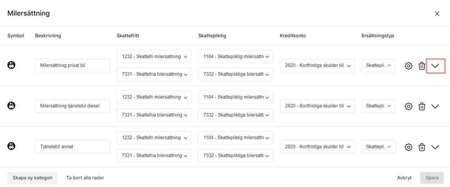Viewport: 450px width, 187px height.
Task: Click car symbol of Tjänstebil annat row
Action: pos(11,147)
